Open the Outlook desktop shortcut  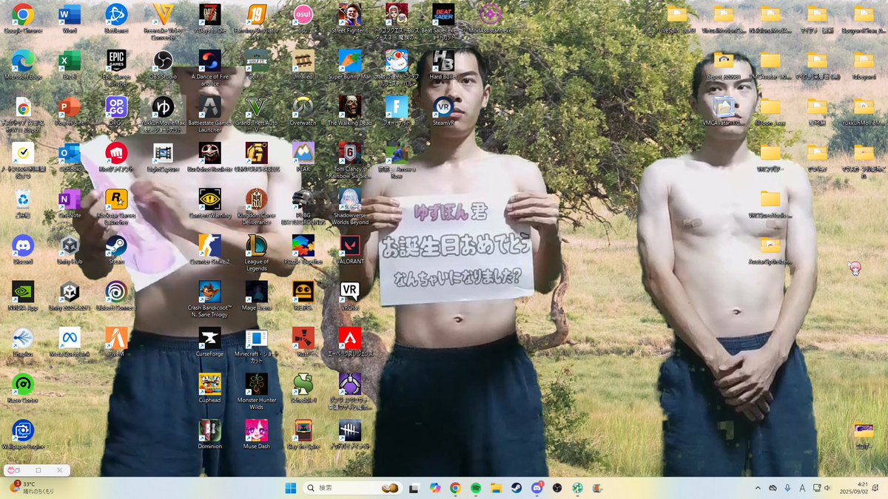coord(70,157)
